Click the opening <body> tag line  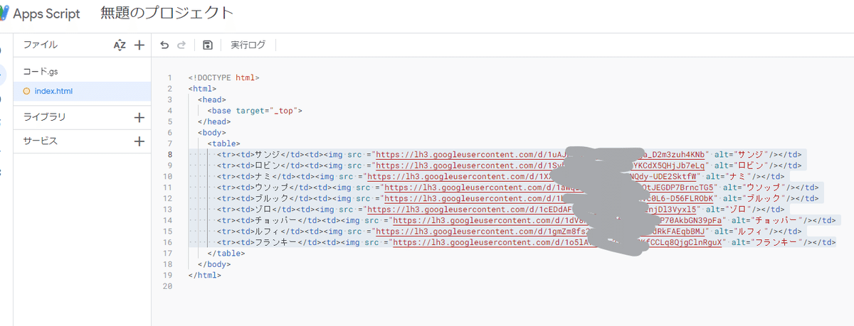212,132
